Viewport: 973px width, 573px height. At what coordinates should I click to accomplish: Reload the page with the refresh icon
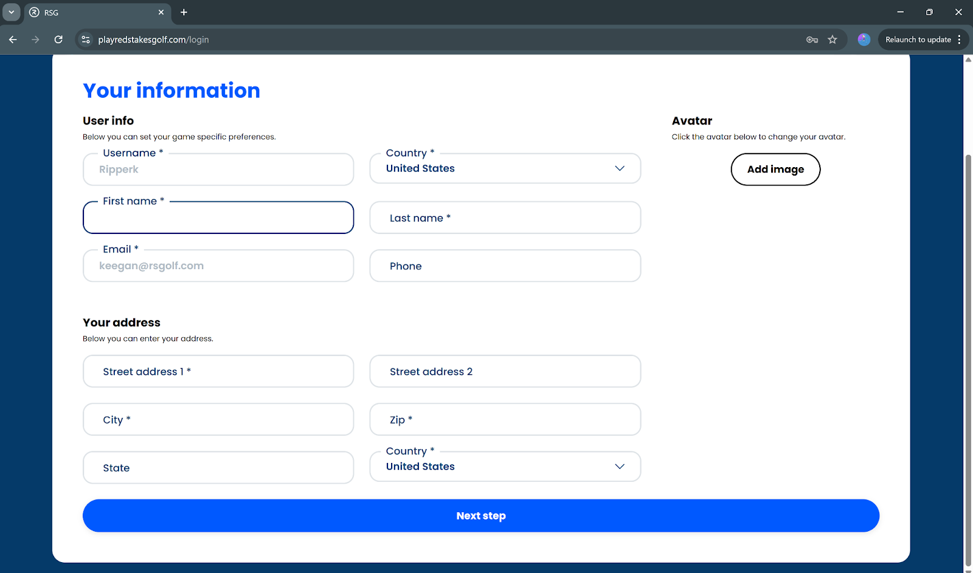click(58, 39)
